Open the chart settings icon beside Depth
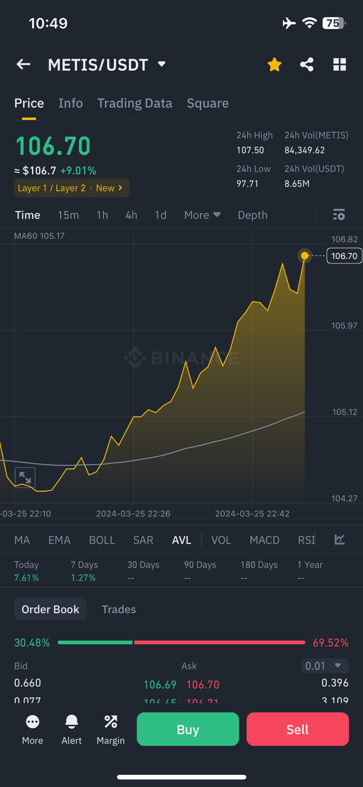The height and width of the screenshot is (787, 363). pyautogui.click(x=339, y=215)
